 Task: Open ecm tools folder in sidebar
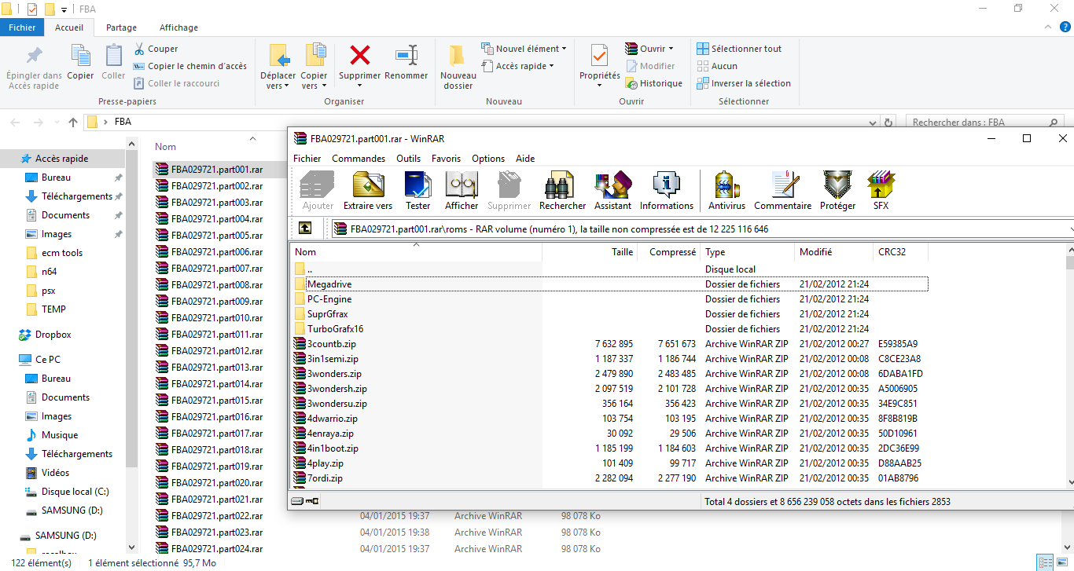click(x=61, y=253)
